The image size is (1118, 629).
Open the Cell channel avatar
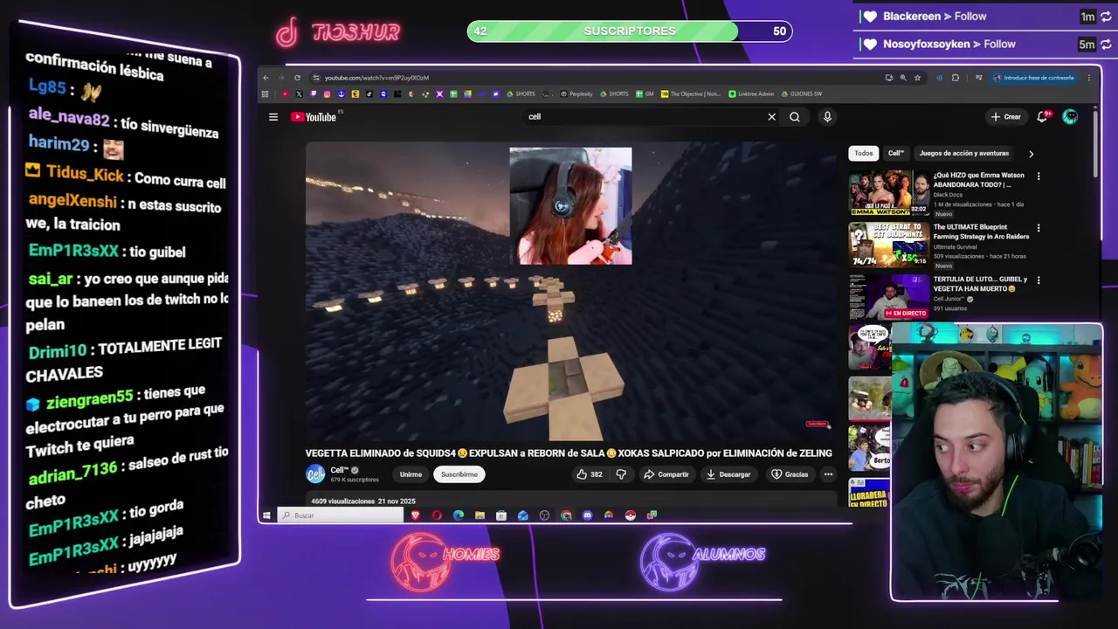click(315, 474)
